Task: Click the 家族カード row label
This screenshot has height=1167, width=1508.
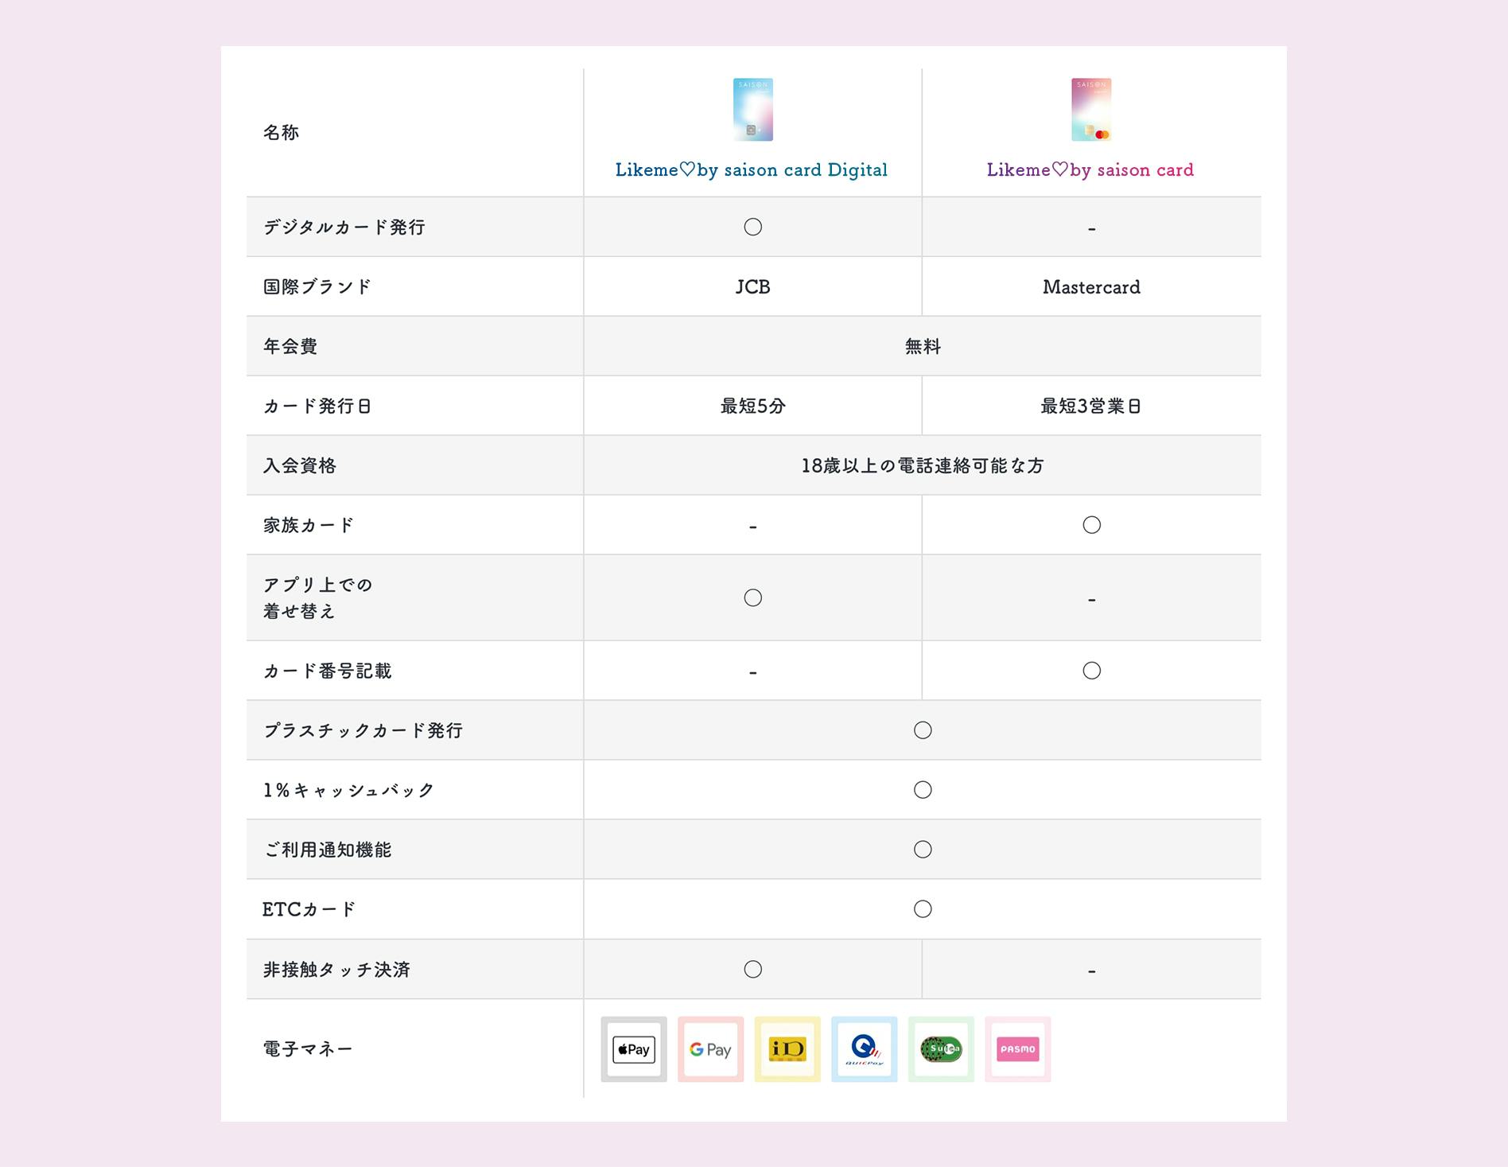Action: (x=309, y=525)
